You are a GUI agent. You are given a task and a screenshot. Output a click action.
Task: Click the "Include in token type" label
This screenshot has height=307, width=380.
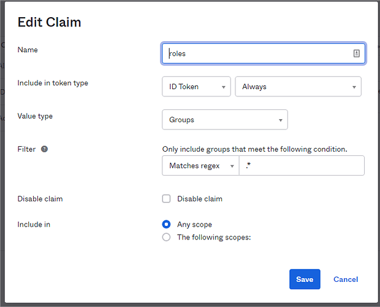tap(53, 83)
